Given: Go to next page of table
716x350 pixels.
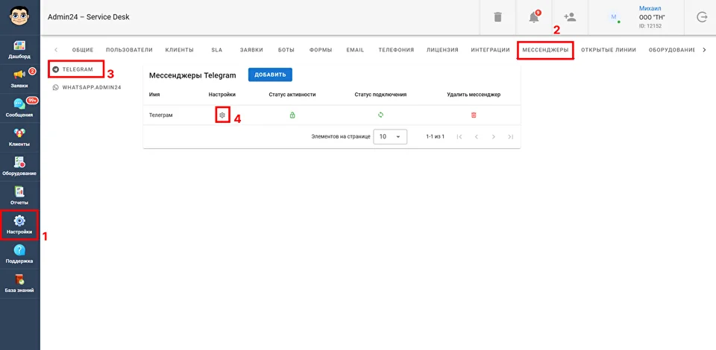Looking at the screenshot, I should point(494,137).
